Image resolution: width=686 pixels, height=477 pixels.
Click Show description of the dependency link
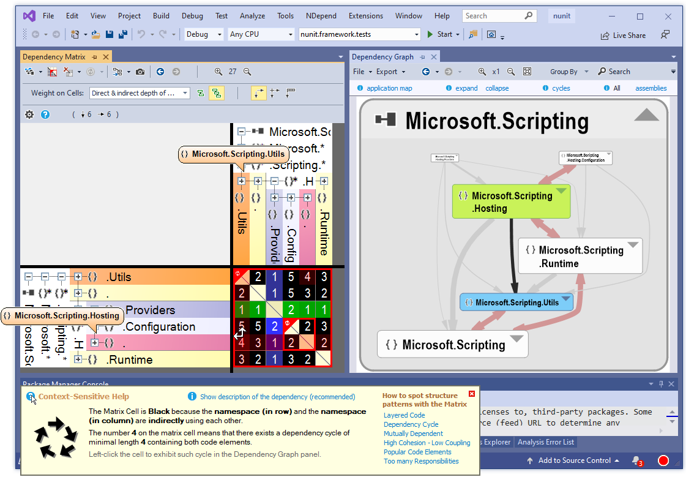pos(277,397)
